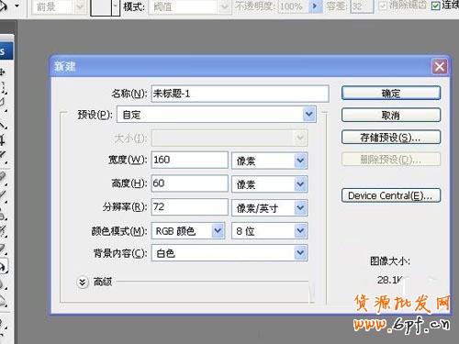The image size is (459, 344).
Task: Click the 名称 field containing 未标题-1
Action: point(240,94)
